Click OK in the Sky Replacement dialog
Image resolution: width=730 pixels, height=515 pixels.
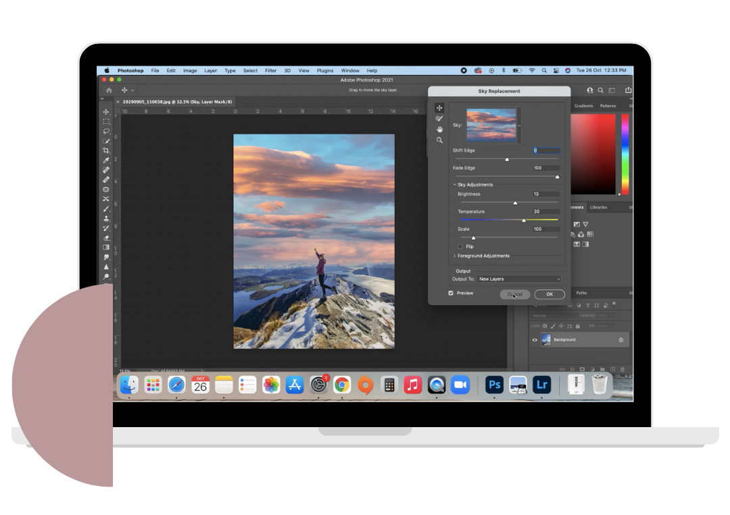pos(550,294)
